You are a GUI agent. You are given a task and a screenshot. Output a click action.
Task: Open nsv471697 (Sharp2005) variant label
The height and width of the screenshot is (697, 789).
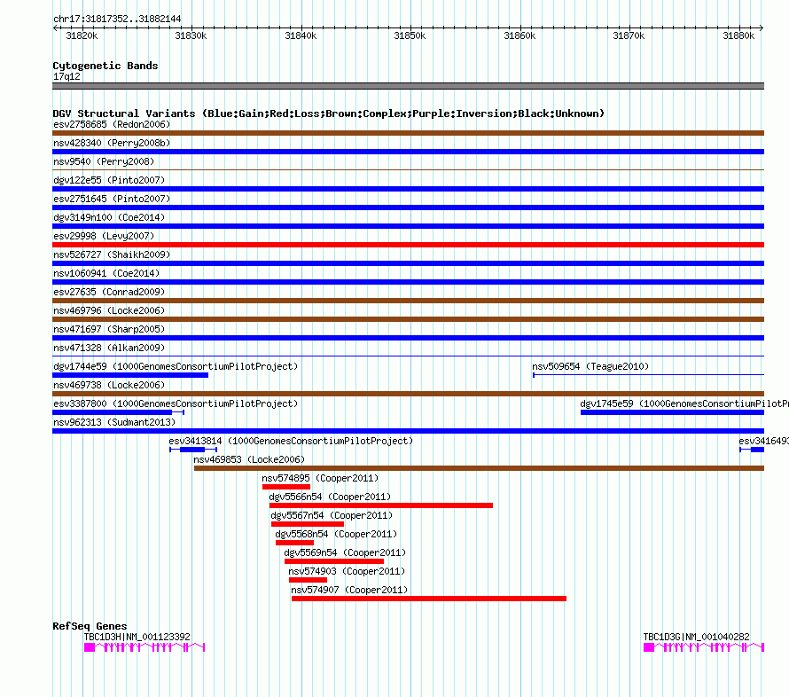(109, 329)
